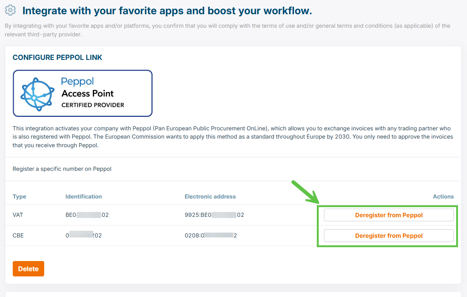Deregister the CBE number from Peppol

pyautogui.click(x=389, y=236)
